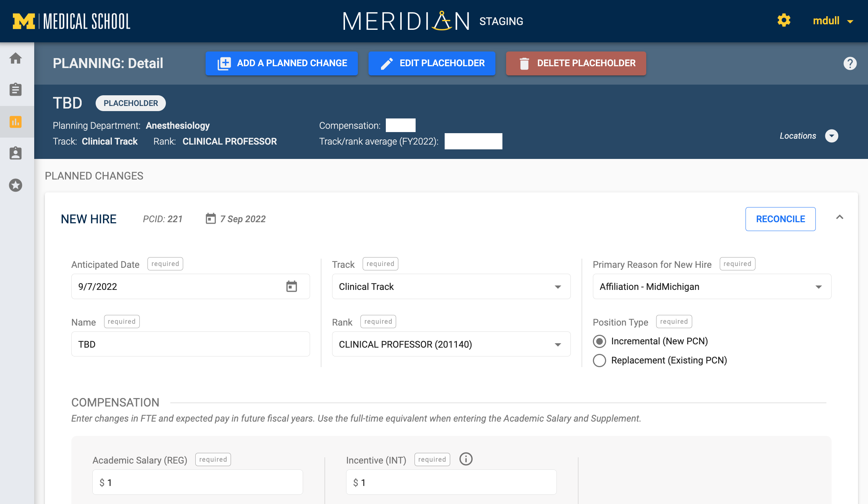This screenshot has width=868, height=504.
Task: Open the Rank dropdown CLINICAL PROFESSOR (201140)
Action: [451, 344]
